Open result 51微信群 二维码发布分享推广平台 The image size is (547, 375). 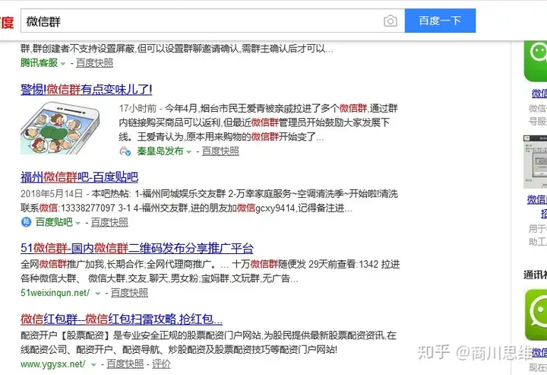click(x=137, y=248)
